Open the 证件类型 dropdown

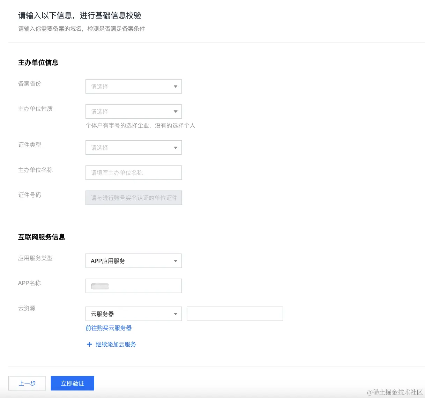coord(134,147)
